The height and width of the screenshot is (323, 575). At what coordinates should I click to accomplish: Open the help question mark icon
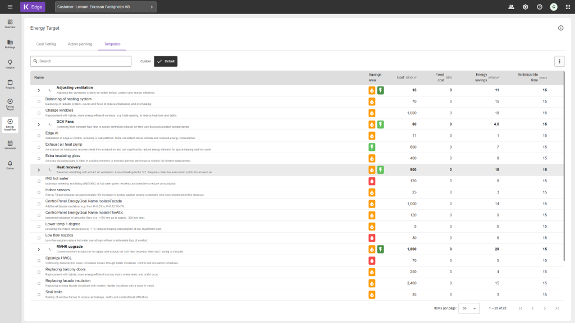540,7
